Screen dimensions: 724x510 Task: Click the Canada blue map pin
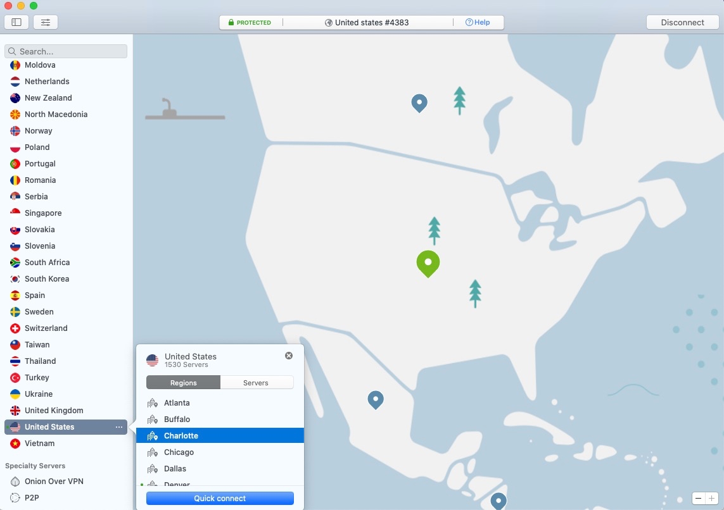point(419,103)
